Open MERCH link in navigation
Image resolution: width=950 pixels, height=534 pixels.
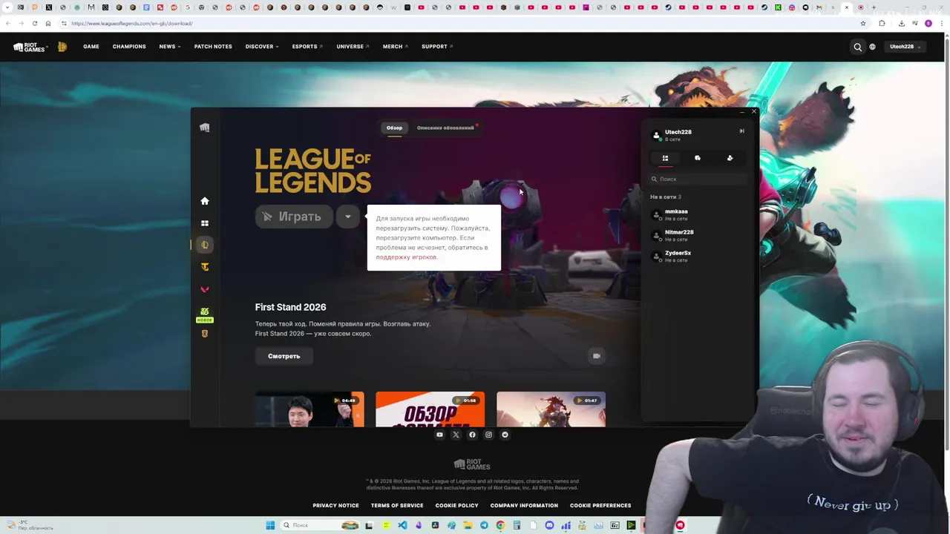[396, 47]
